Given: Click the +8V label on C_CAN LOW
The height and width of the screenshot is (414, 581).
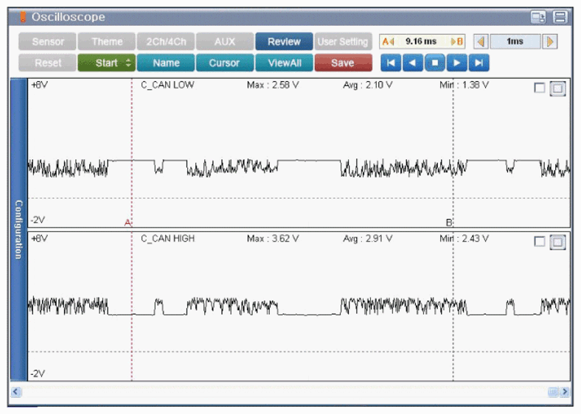Looking at the screenshot, I should [39, 85].
